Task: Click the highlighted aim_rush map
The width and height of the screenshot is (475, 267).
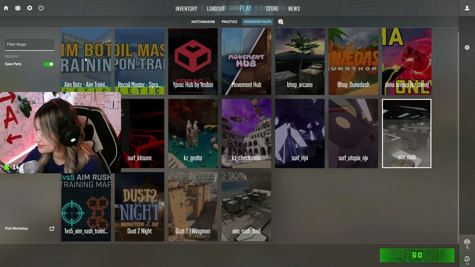Action: [407, 133]
